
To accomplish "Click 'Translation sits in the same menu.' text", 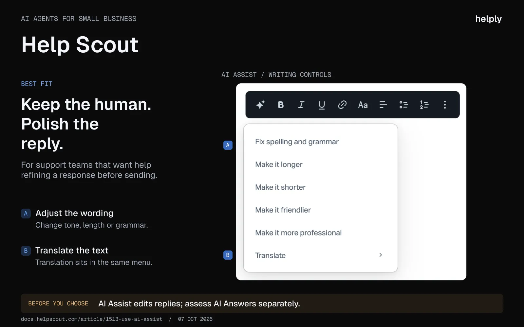I will coord(94,263).
